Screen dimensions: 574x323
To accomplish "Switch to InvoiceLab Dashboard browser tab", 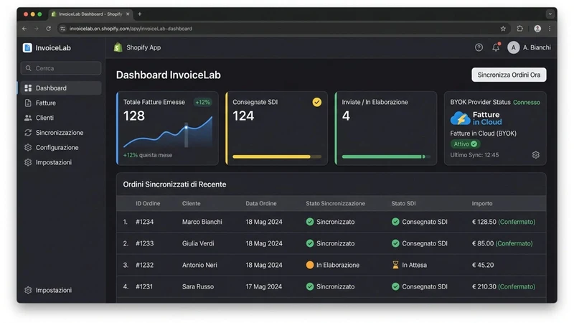I will (x=90, y=14).
